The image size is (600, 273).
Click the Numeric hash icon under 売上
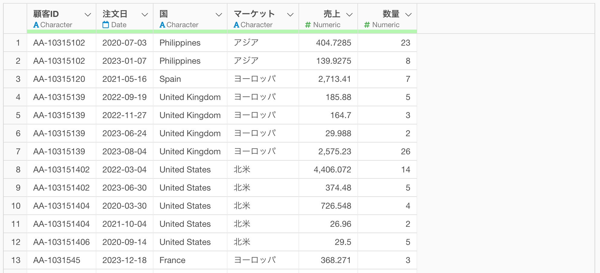(x=308, y=25)
